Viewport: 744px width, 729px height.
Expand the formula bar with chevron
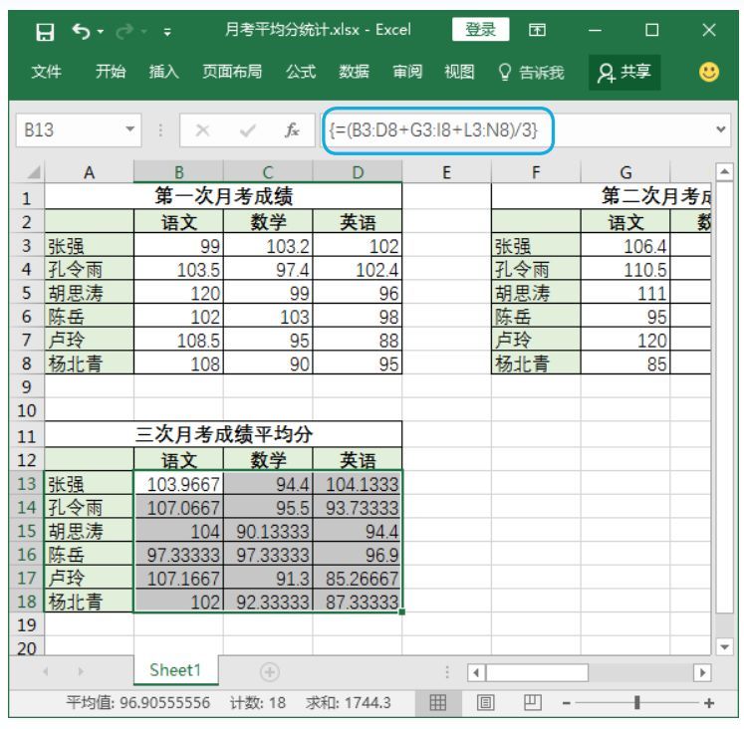721,129
